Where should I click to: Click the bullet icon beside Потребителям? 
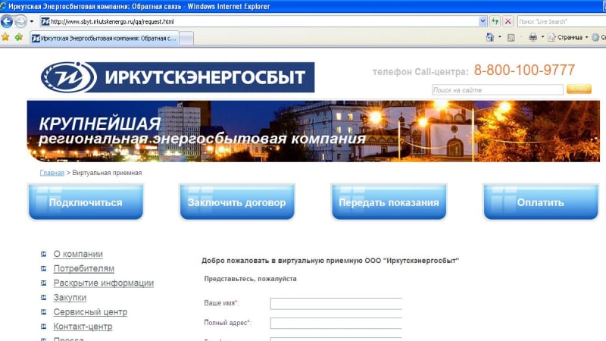tap(43, 268)
